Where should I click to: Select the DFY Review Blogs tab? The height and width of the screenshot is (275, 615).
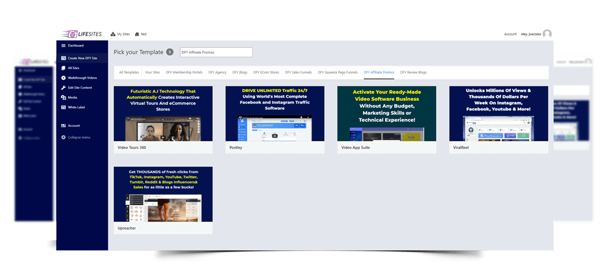coord(413,72)
